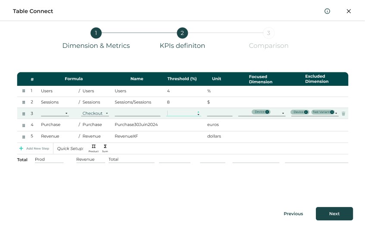This screenshot has height=235, width=365.
Task: Click the Previous button
Action: click(293, 213)
